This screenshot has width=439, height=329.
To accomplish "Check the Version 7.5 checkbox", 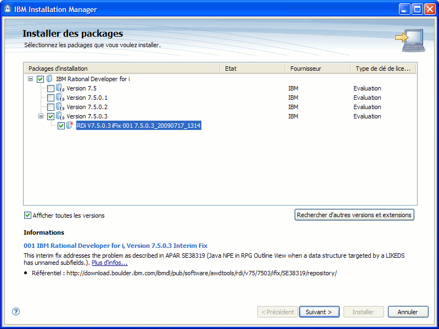I will [x=50, y=89].
